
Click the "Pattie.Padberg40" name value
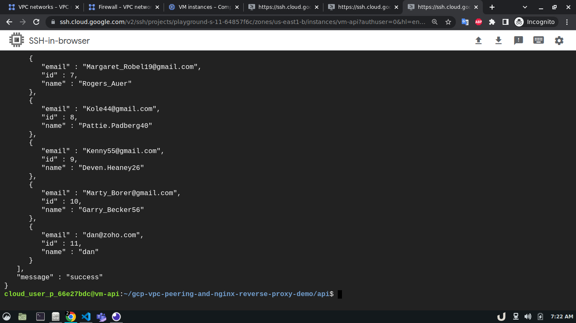coord(115,126)
